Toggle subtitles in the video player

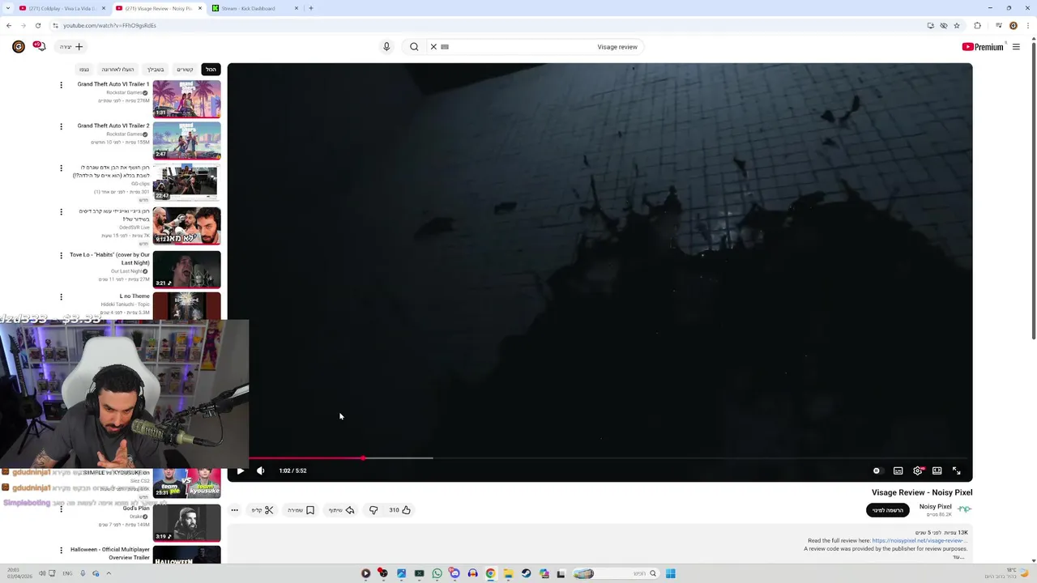(898, 470)
